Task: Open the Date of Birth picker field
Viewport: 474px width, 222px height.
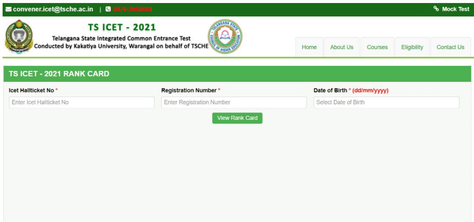Action: pyautogui.click(x=386, y=103)
